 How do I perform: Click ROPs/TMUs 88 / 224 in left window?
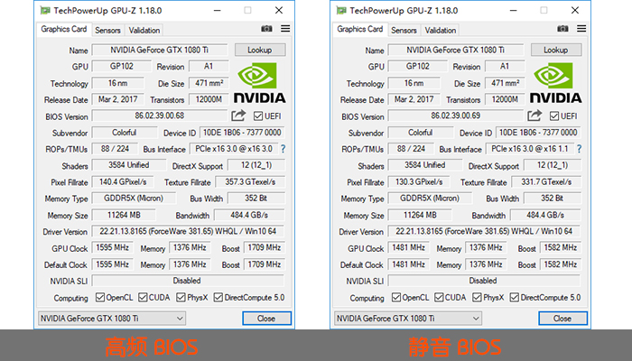(x=115, y=149)
